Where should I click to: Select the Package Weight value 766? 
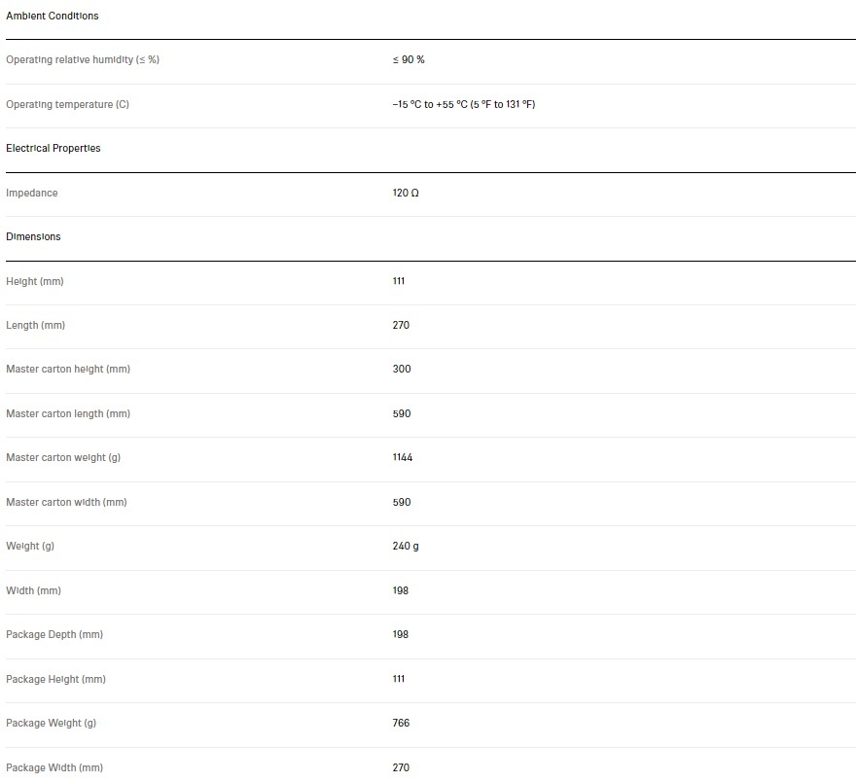click(x=401, y=724)
